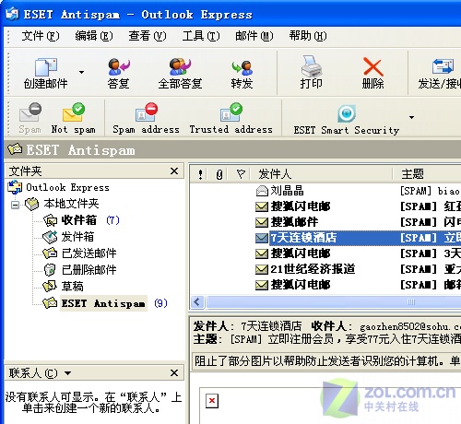Click the Send/Receive (发送/接收) icon
This screenshot has height=424, width=461.
coord(443,66)
